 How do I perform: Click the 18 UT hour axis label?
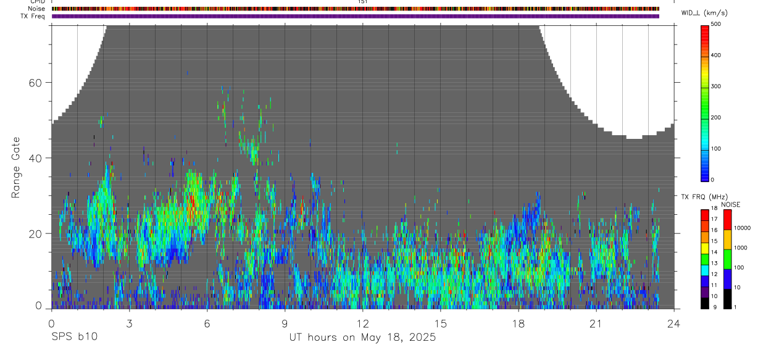point(518,322)
